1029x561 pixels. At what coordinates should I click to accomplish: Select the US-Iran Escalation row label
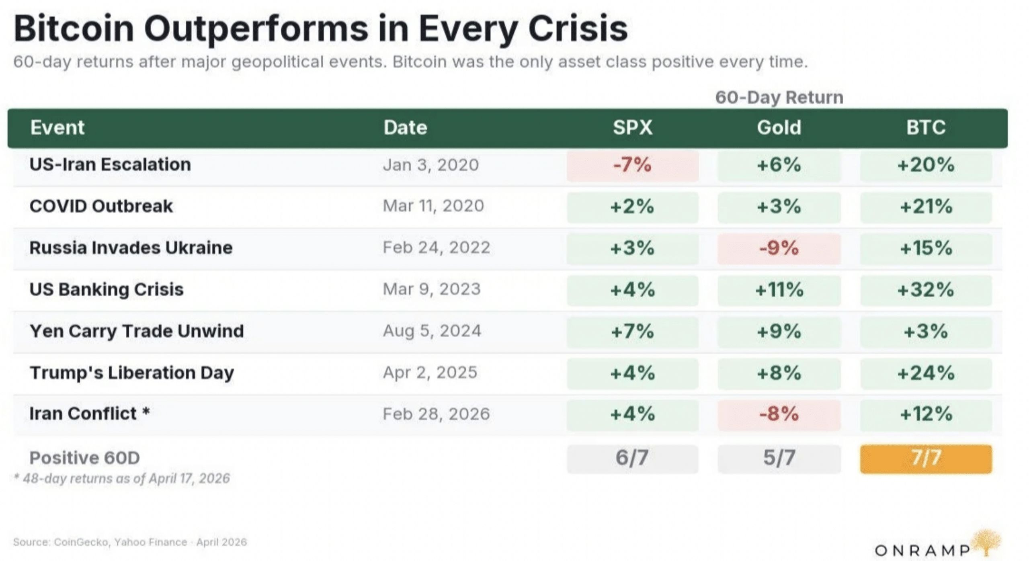point(110,165)
